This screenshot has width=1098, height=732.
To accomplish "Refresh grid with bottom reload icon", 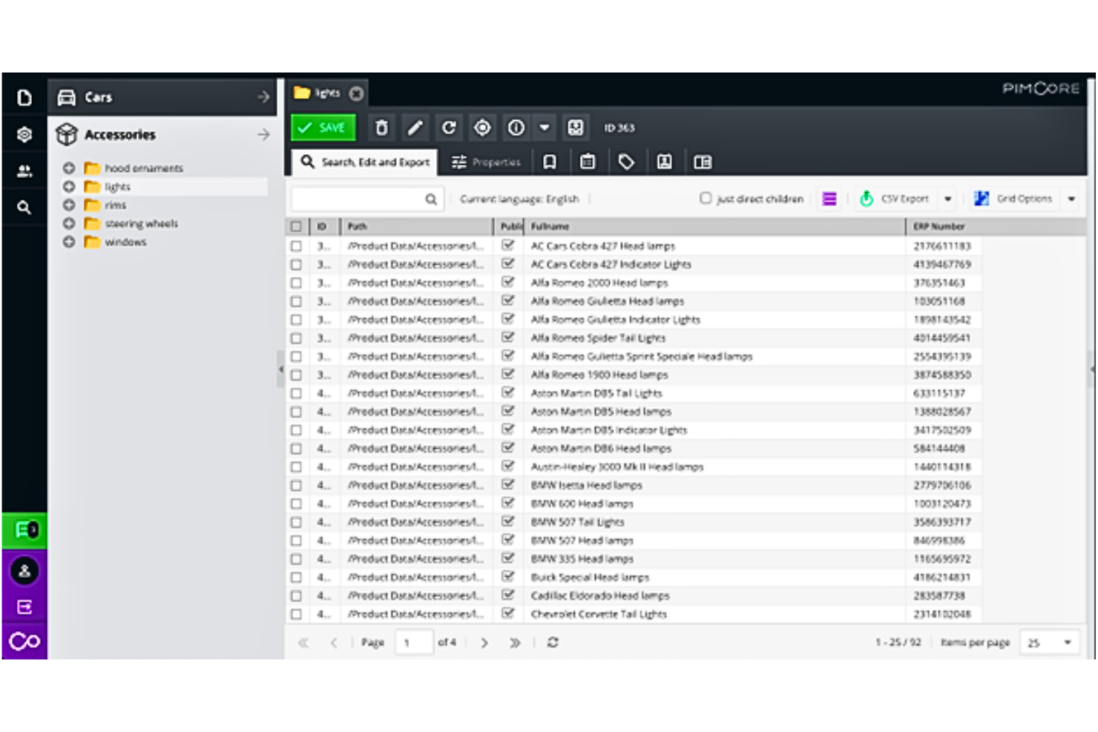I will pyautogui.click(x=553, y=642).
